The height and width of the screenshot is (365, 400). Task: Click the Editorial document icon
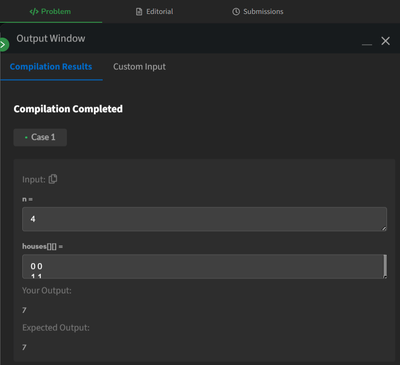pos(139,12)
